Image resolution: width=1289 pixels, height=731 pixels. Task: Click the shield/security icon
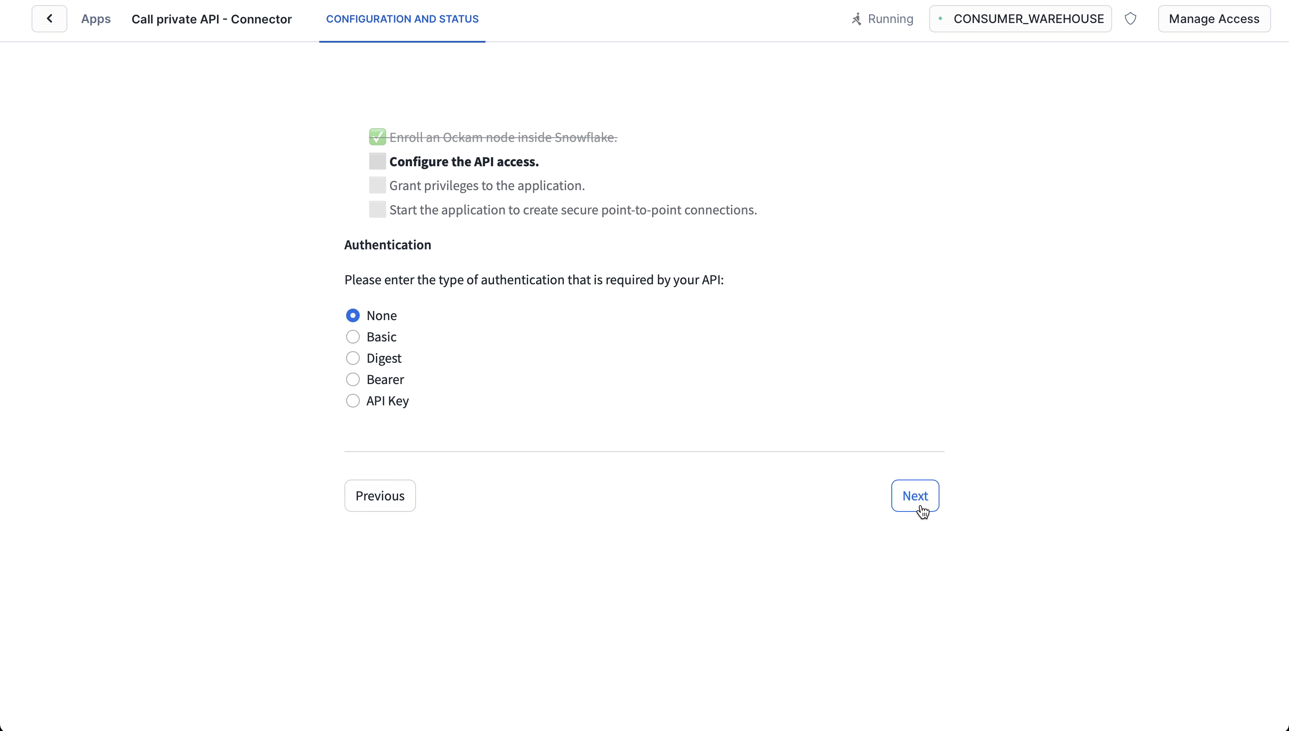1130,19
